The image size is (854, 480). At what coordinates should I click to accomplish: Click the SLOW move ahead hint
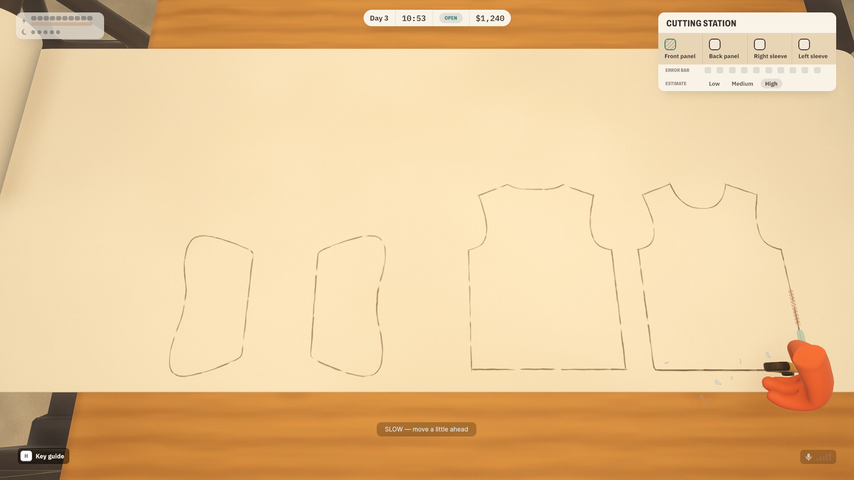[x=426, y=429]
